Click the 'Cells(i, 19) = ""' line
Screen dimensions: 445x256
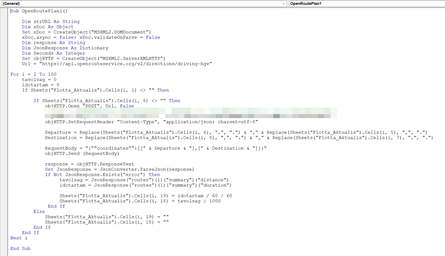(107, 217)
